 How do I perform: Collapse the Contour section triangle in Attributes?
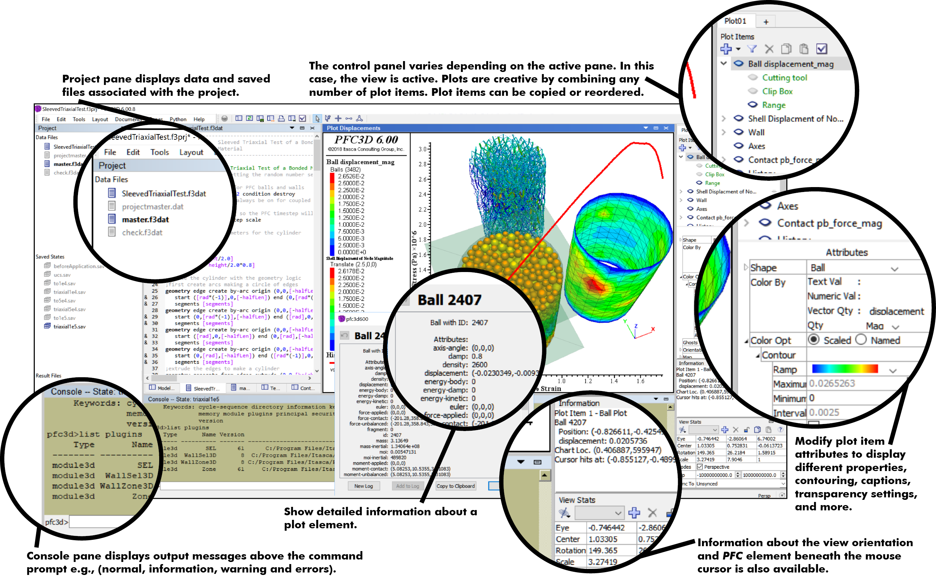click(x=758, y=356)
